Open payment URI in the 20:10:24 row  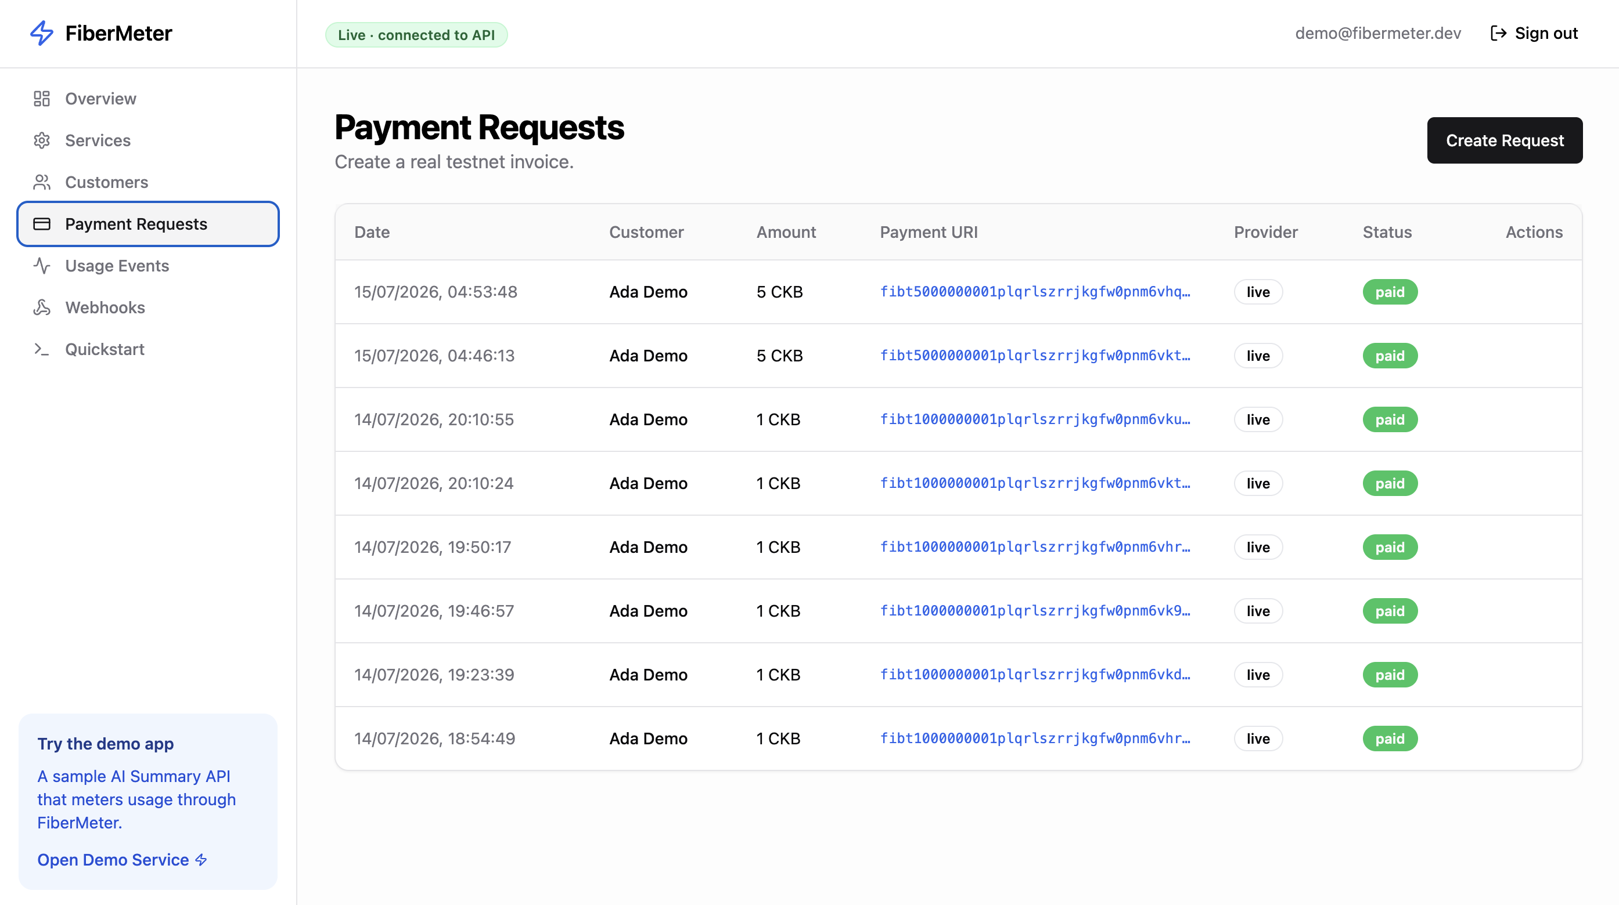[1034, 483]
